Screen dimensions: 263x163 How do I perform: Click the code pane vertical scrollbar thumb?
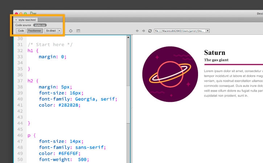128,105
